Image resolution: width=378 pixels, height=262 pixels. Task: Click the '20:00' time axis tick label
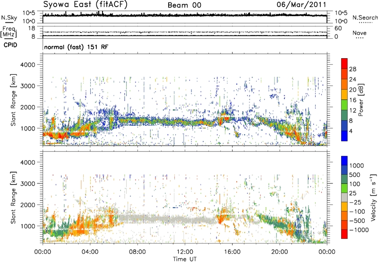click(x=280, y=252)
